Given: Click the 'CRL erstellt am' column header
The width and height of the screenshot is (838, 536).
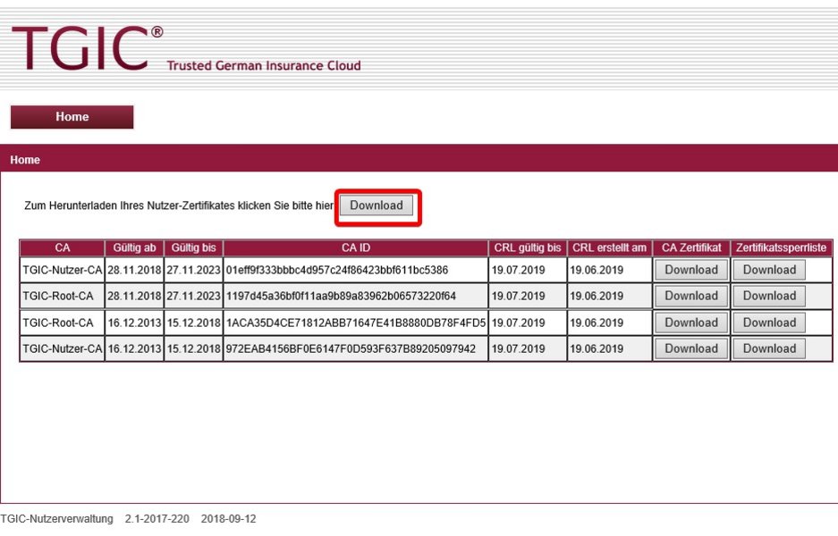Looking at the screenshot, I should pos(609,247).
